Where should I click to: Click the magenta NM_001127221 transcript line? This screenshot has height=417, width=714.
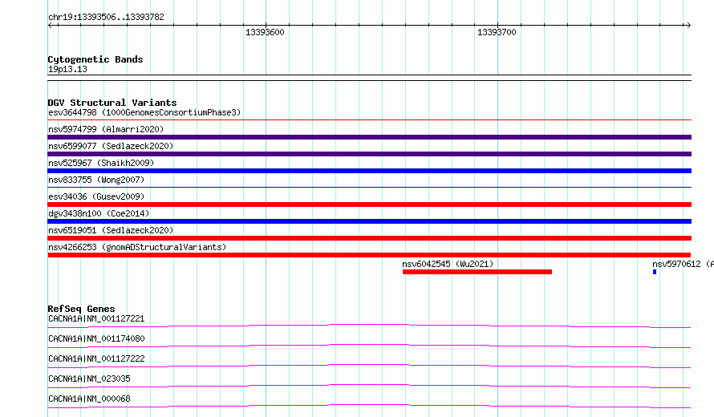point(369,326)
